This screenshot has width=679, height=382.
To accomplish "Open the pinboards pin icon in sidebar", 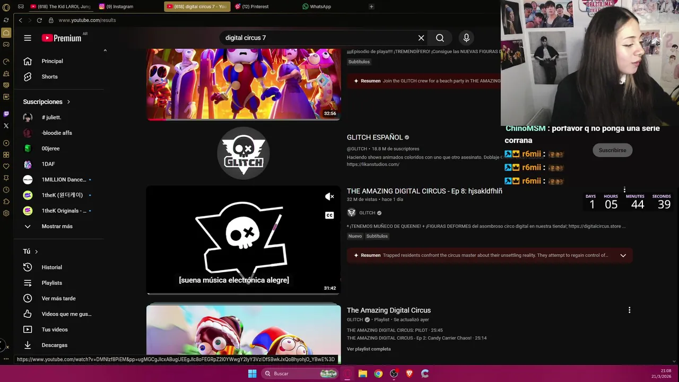I will tap(6, 178).
